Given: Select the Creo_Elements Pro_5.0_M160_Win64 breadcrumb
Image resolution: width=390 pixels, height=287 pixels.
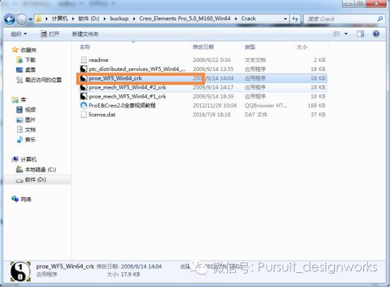Looking at the screenshot, I should [x=185, y=18].
